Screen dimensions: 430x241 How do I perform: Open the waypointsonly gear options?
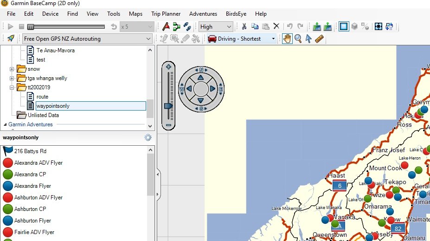coord(148,137)
